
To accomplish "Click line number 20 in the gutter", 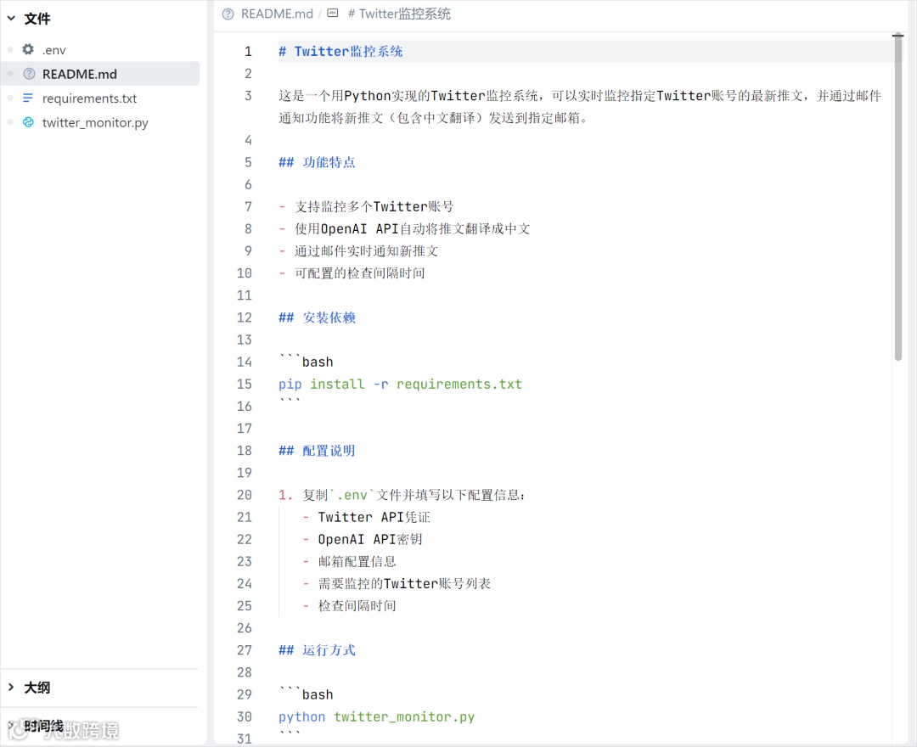I will 245,495.
